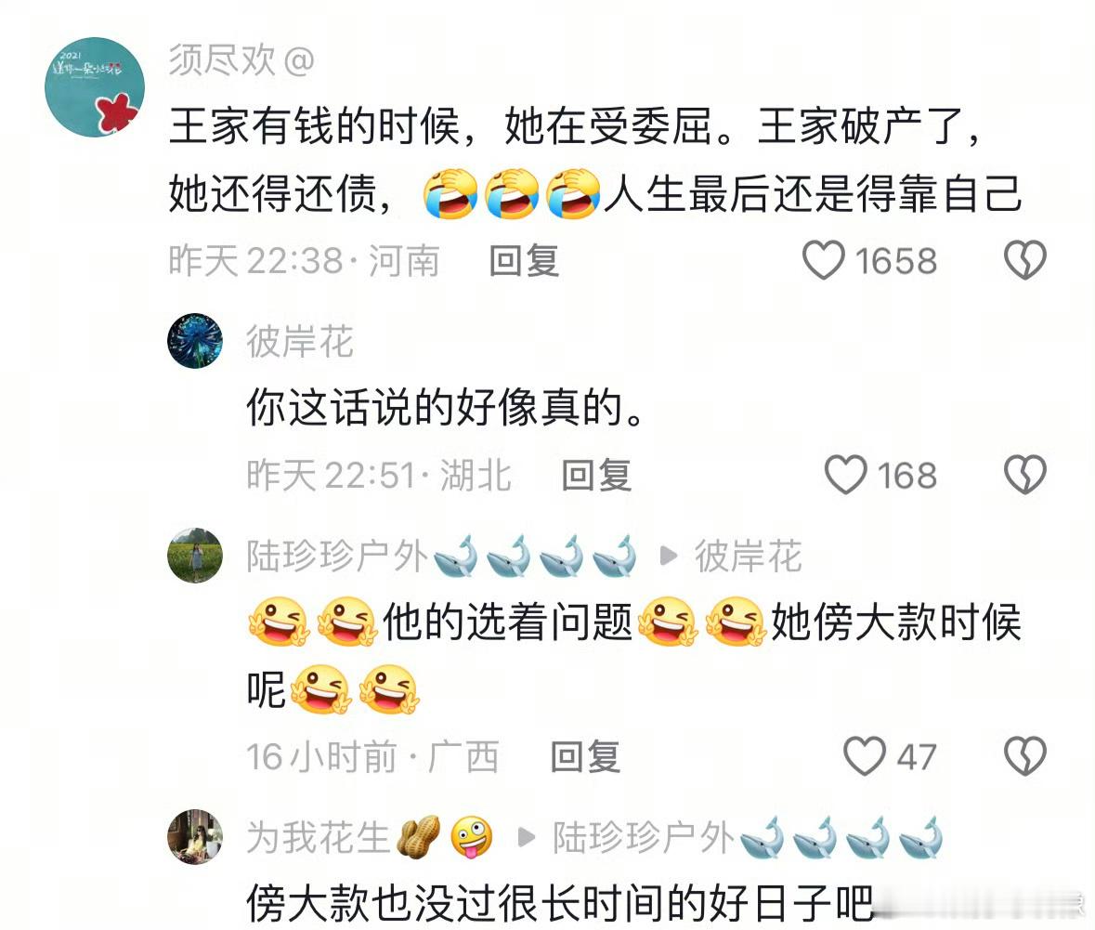
Task: Open 彼岸花's flower profile avatar
Action: (x=195, y=340)
